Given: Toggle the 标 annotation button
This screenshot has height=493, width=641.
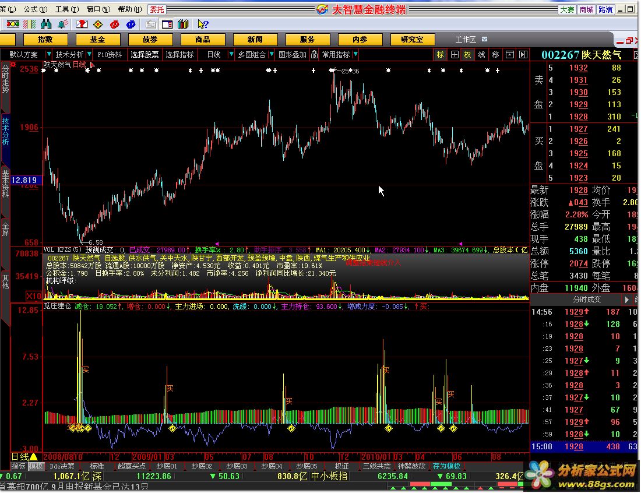Looking at the screenshot, I should (441, 54).
